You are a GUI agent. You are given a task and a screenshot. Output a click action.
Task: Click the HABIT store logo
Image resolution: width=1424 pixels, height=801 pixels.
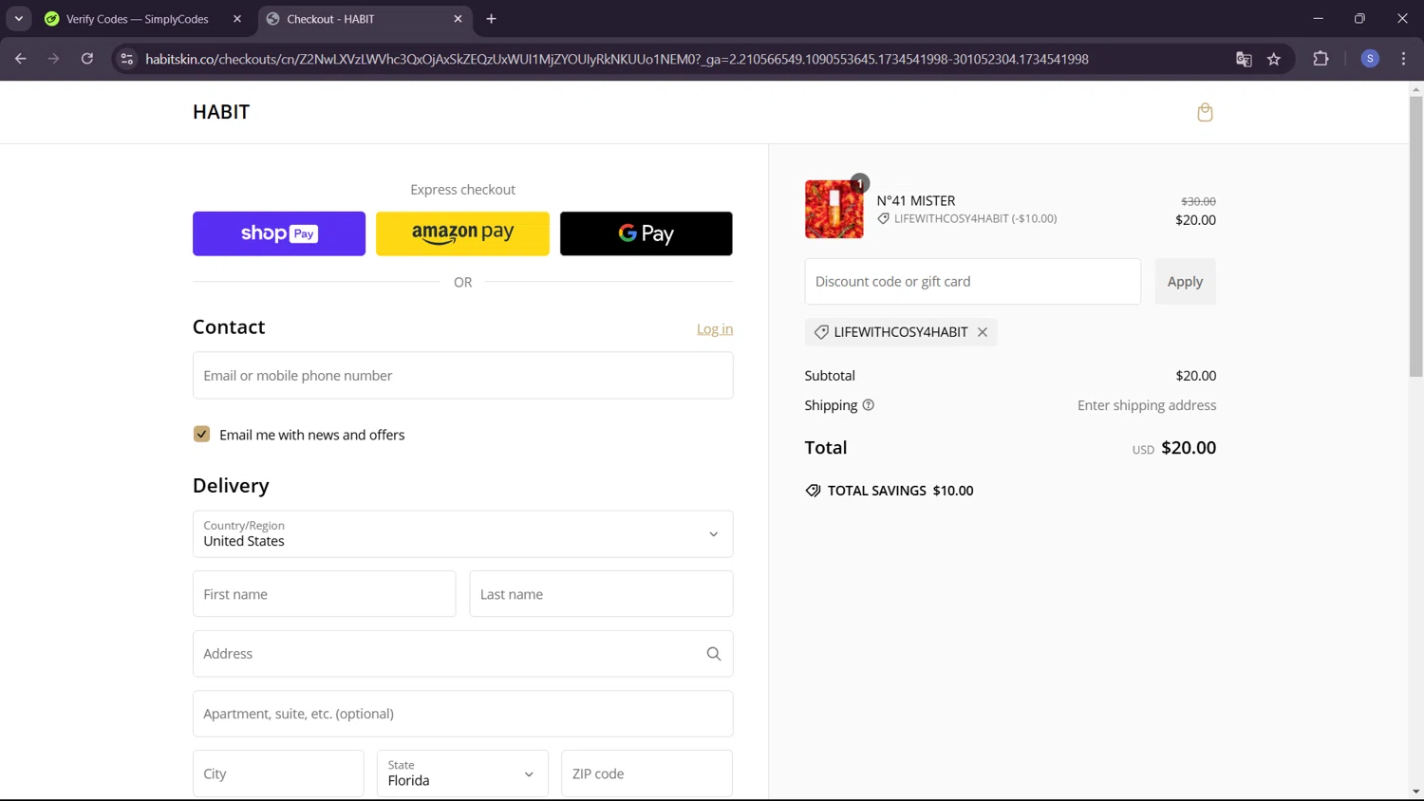pyautogui.click(x=221, y=112)
